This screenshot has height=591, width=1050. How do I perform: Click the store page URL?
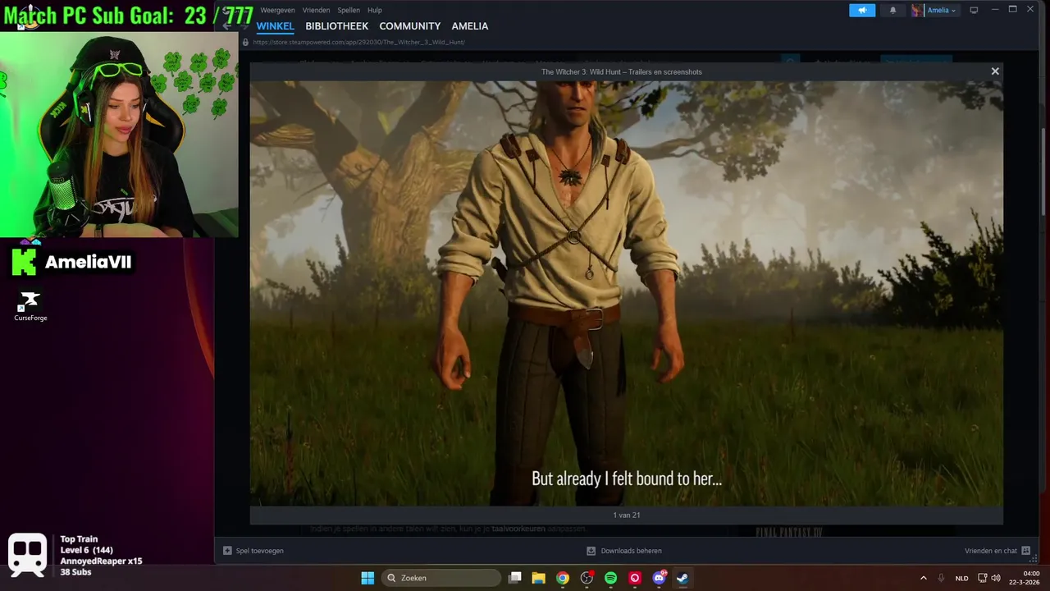coord(358,42)
